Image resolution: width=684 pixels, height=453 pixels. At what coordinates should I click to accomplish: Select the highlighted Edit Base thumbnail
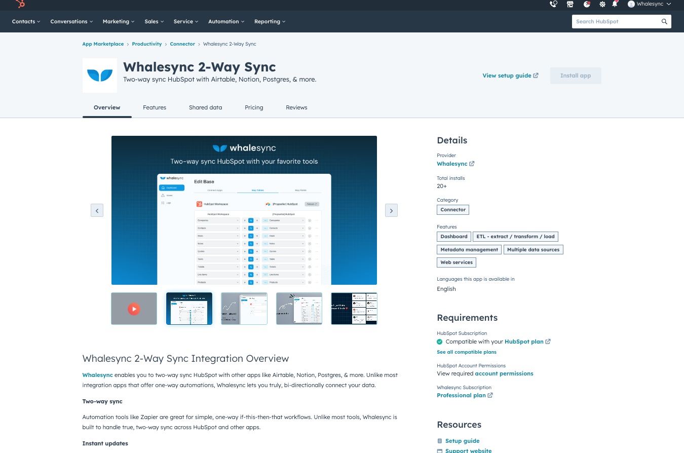tap(189, 309)
